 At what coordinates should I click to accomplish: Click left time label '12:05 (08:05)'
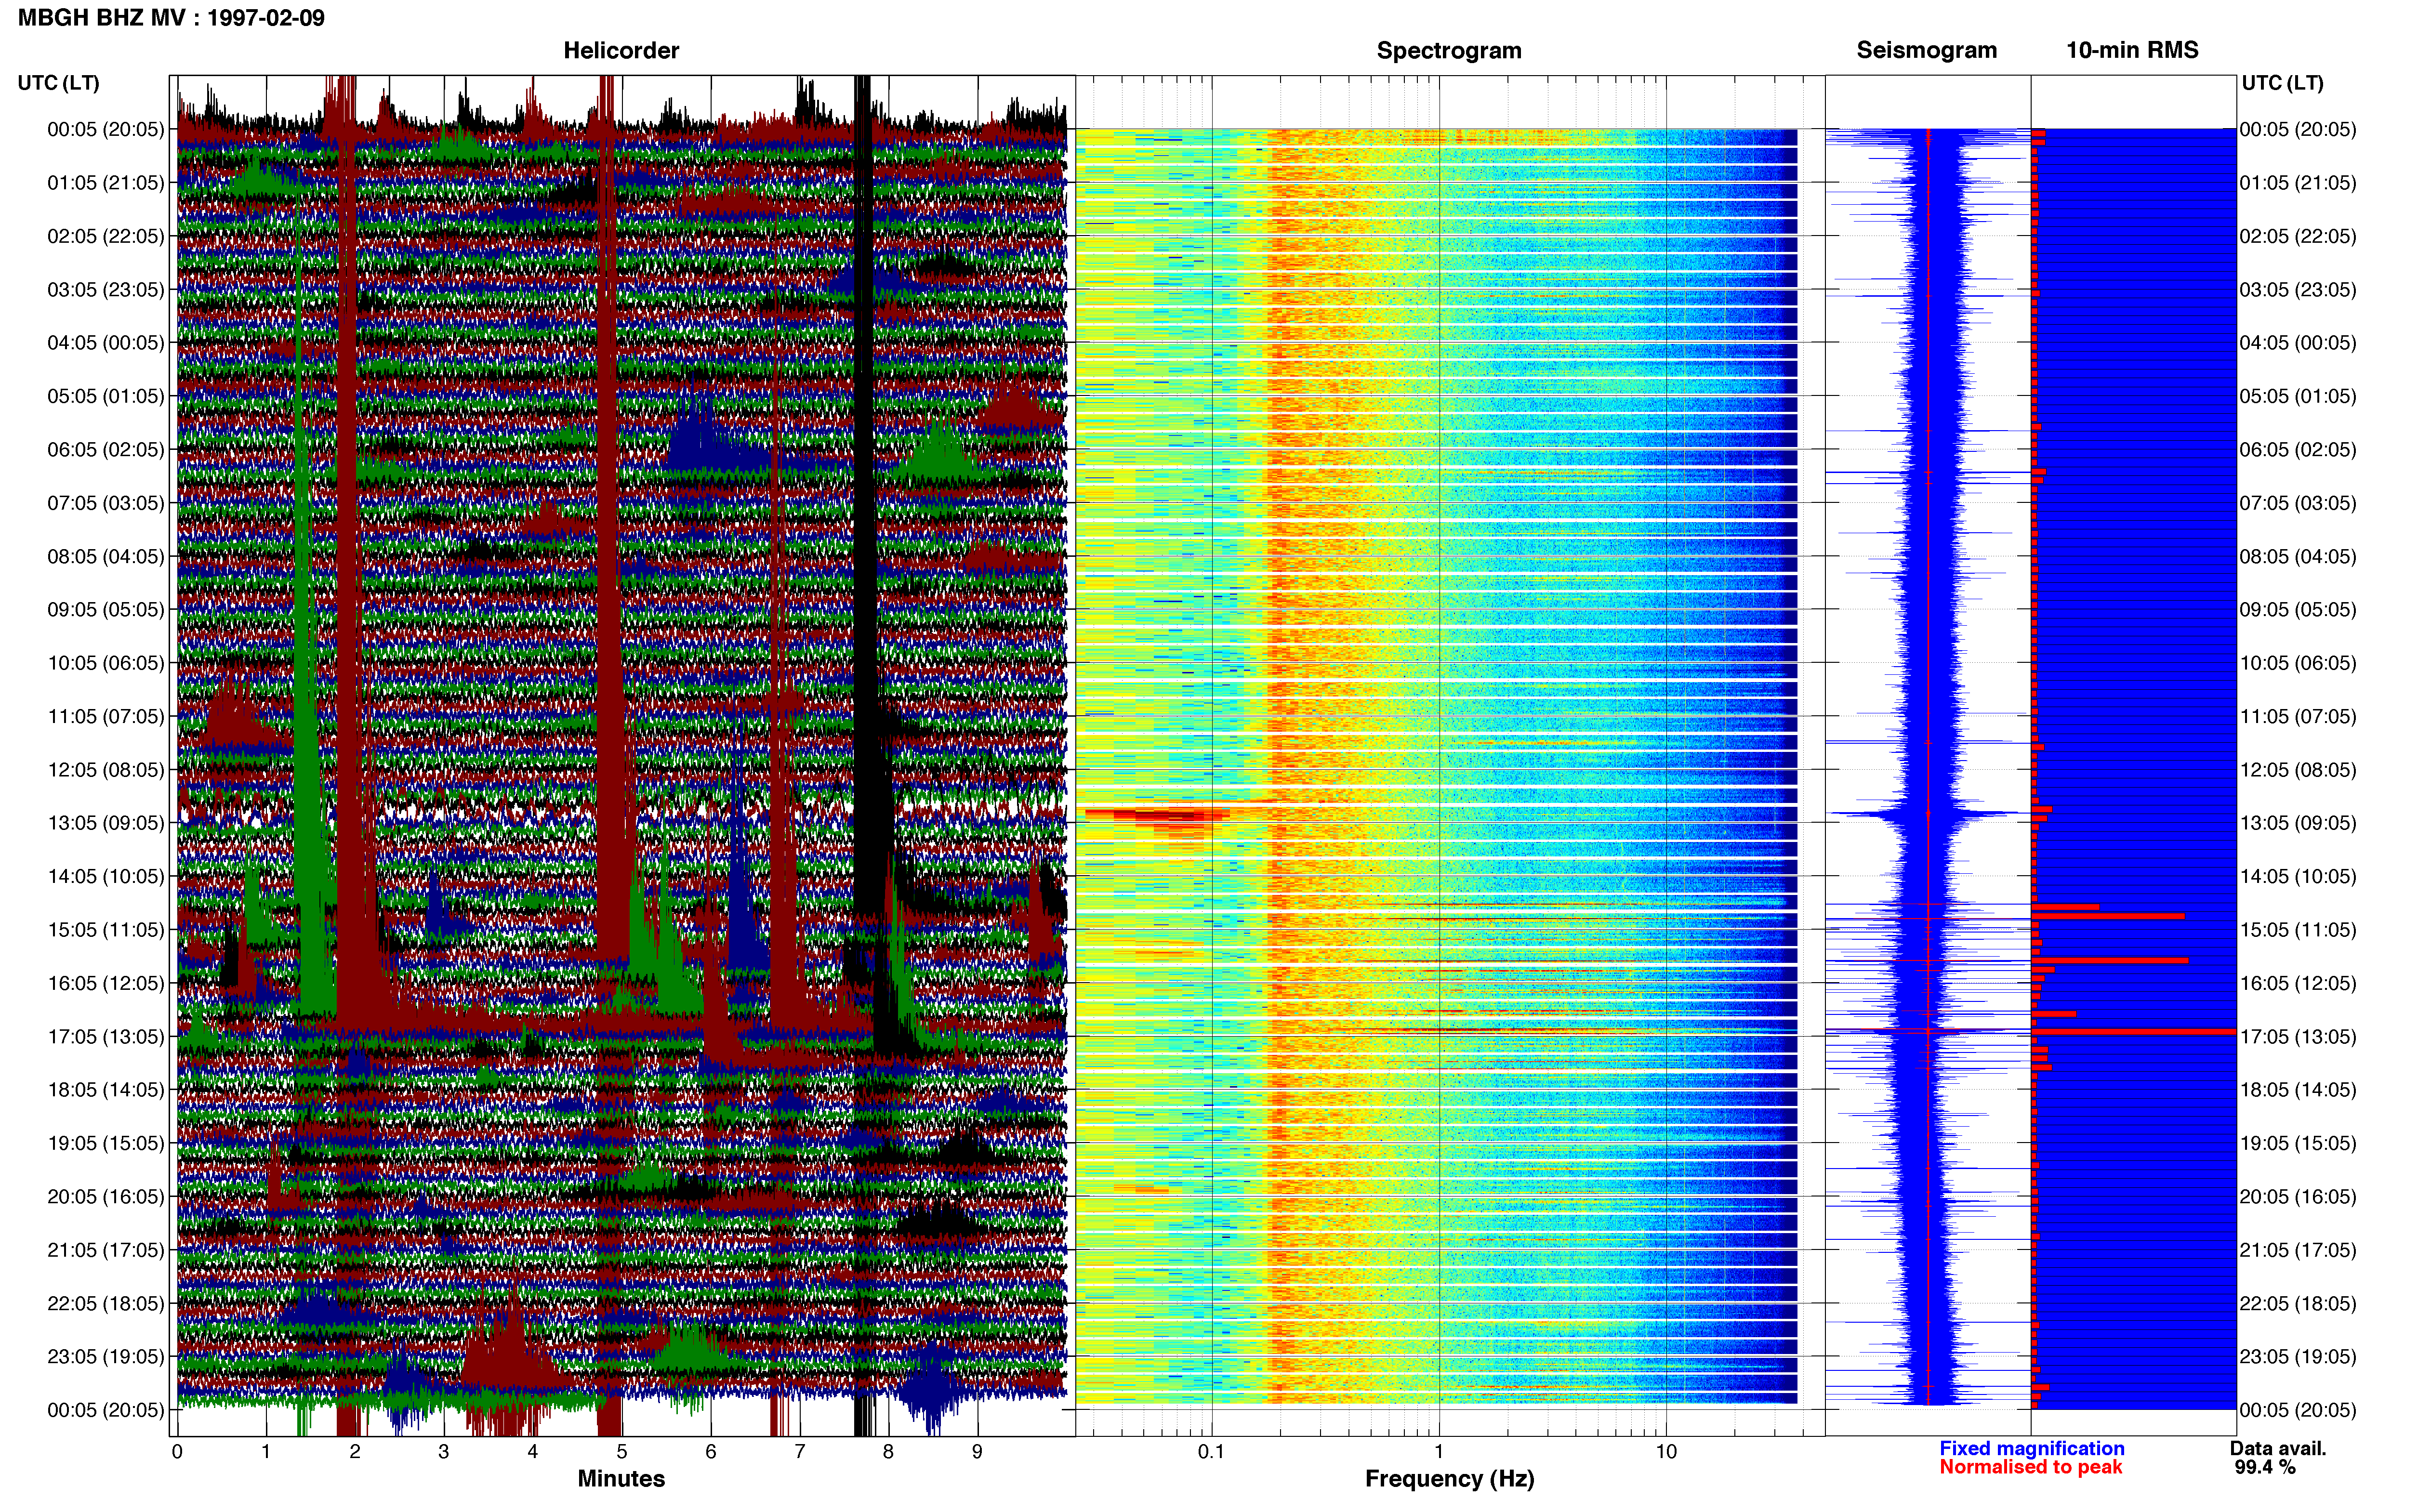coord(105,770)
